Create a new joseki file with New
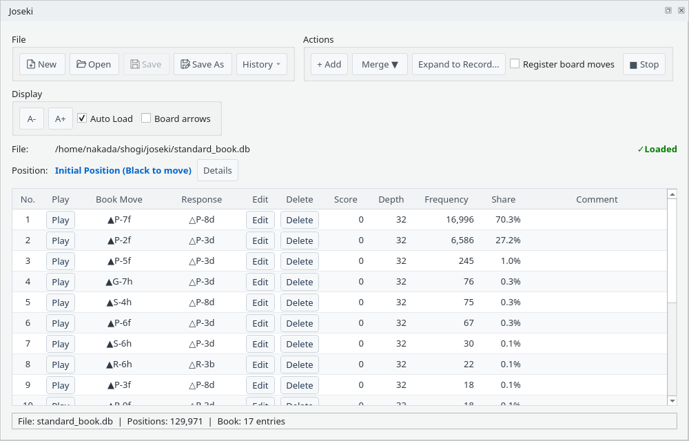This screenshot has height=441, width=689. [x=42, y=64]
